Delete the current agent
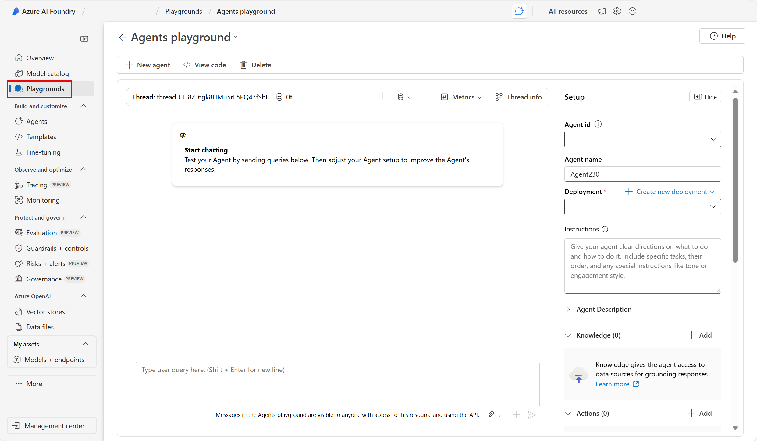The image size is (757, 441). click(256, 65)
